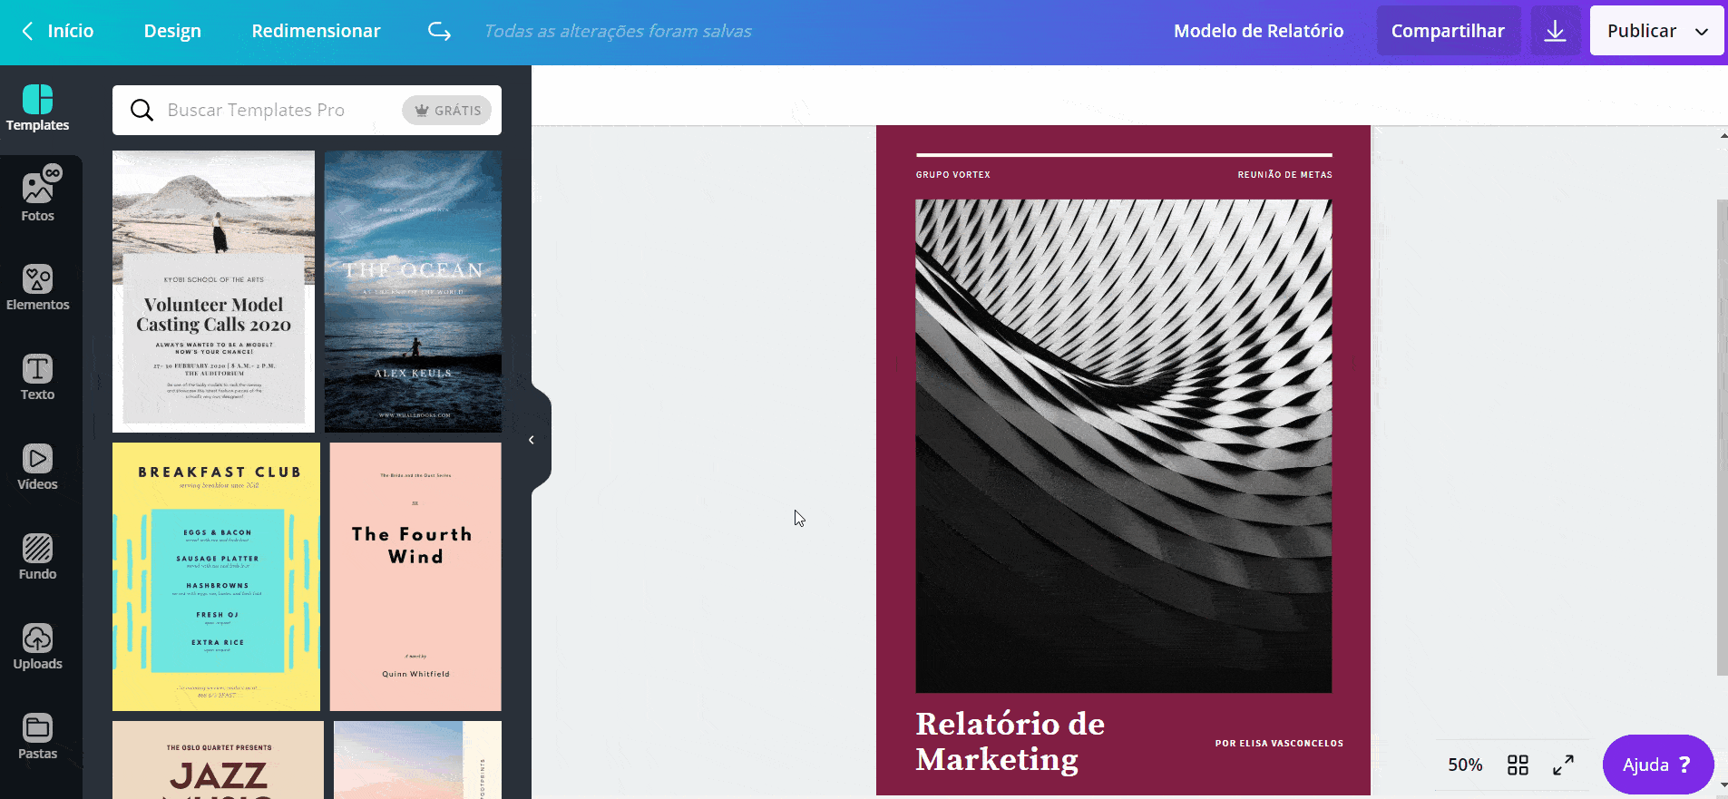Open the Redimensionar menu
1728x799 pixels.
[x=316, y=31]
